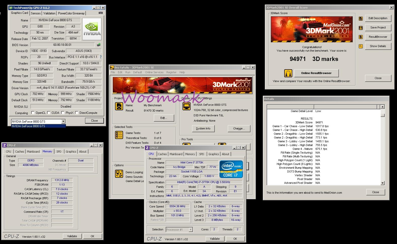397x244 pixels.
Task: Click the Bus Interface question mark icon
Action: tap(101, 57)
